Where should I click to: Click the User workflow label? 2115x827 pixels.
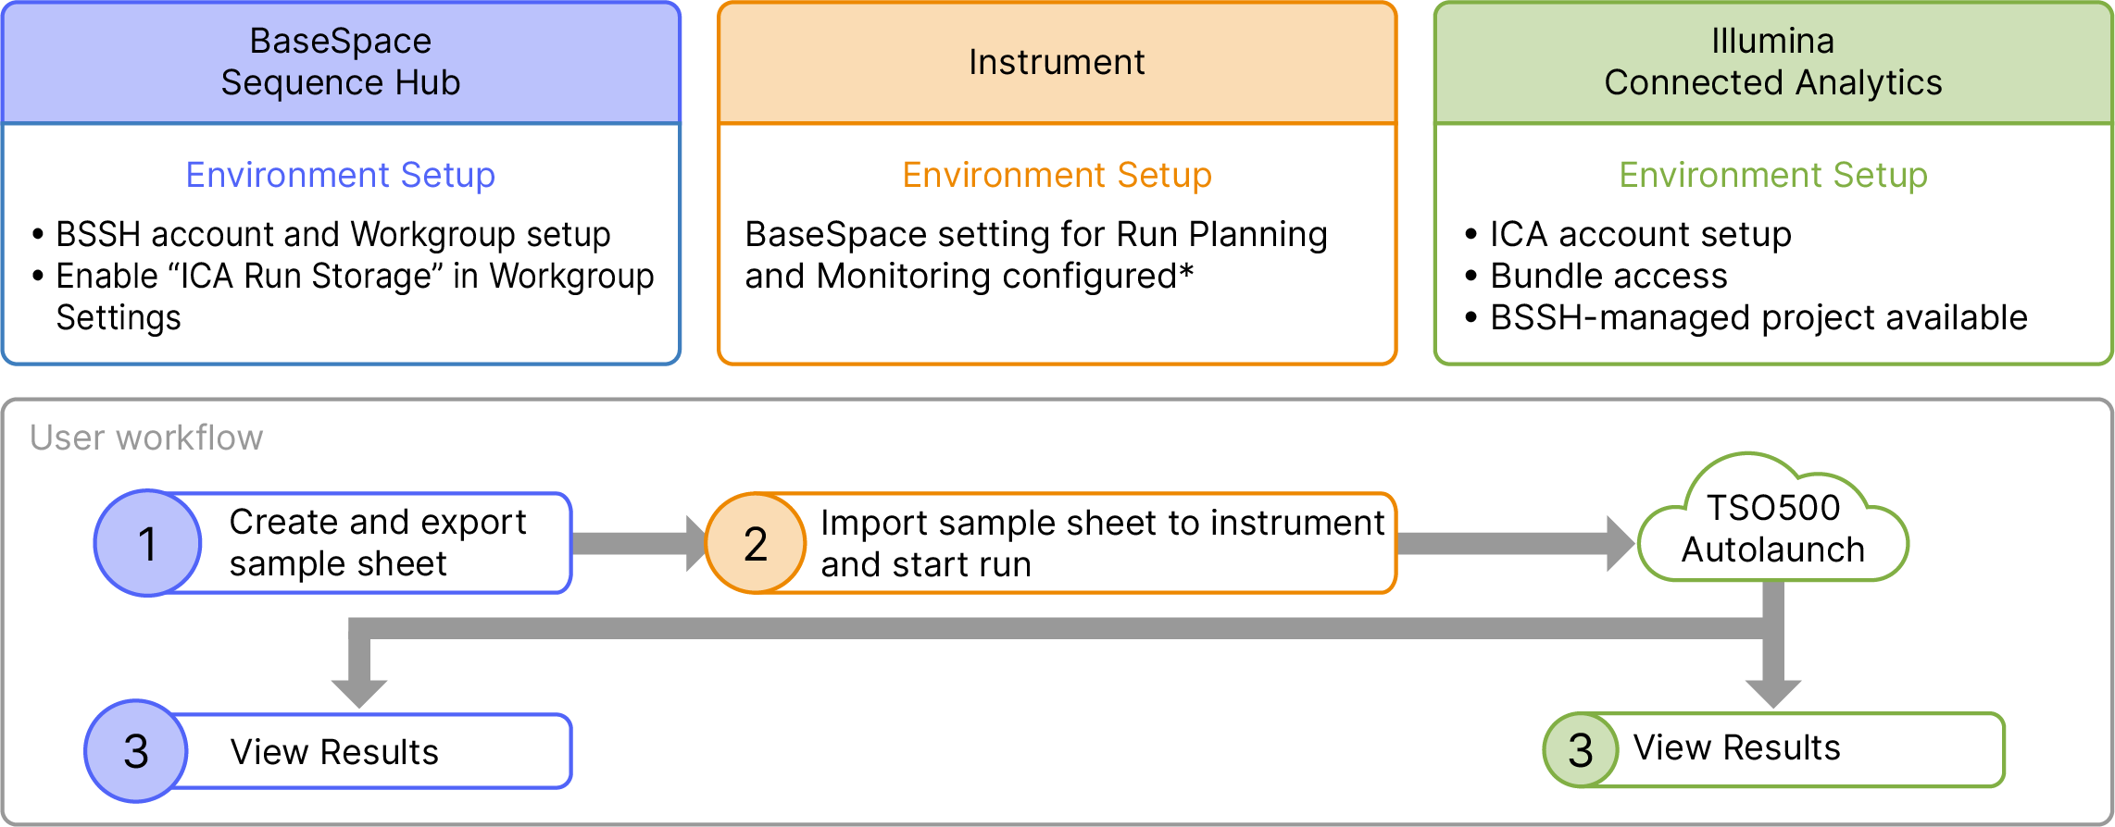pos(146,438)
